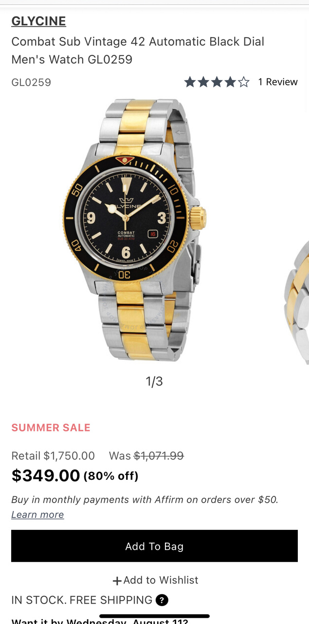Open the GLYCINE brand link
This screenshot has width=309, height=624.
(38, 21)
